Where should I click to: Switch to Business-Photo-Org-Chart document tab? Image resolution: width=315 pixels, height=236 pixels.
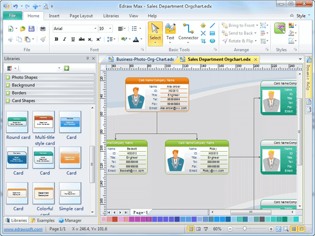139,59
